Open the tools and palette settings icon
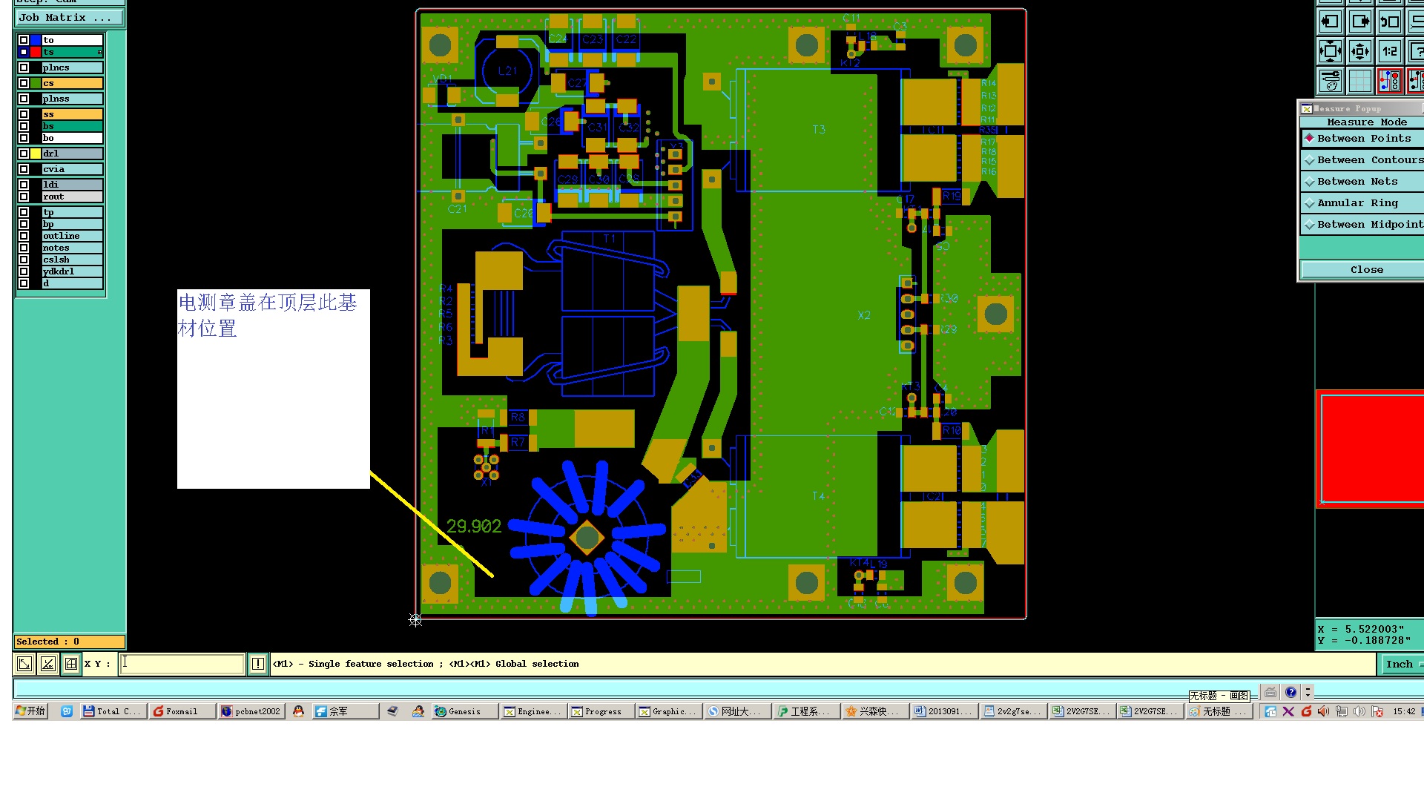1424x801 pixels. click(x=1331, y=80)
